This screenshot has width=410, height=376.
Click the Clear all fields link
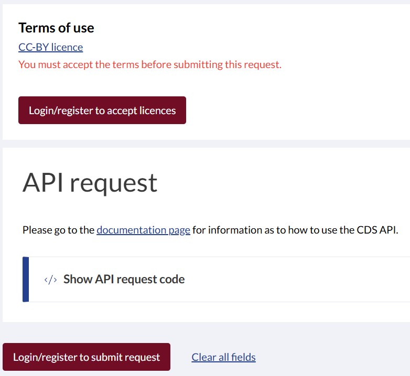[223, 357]
